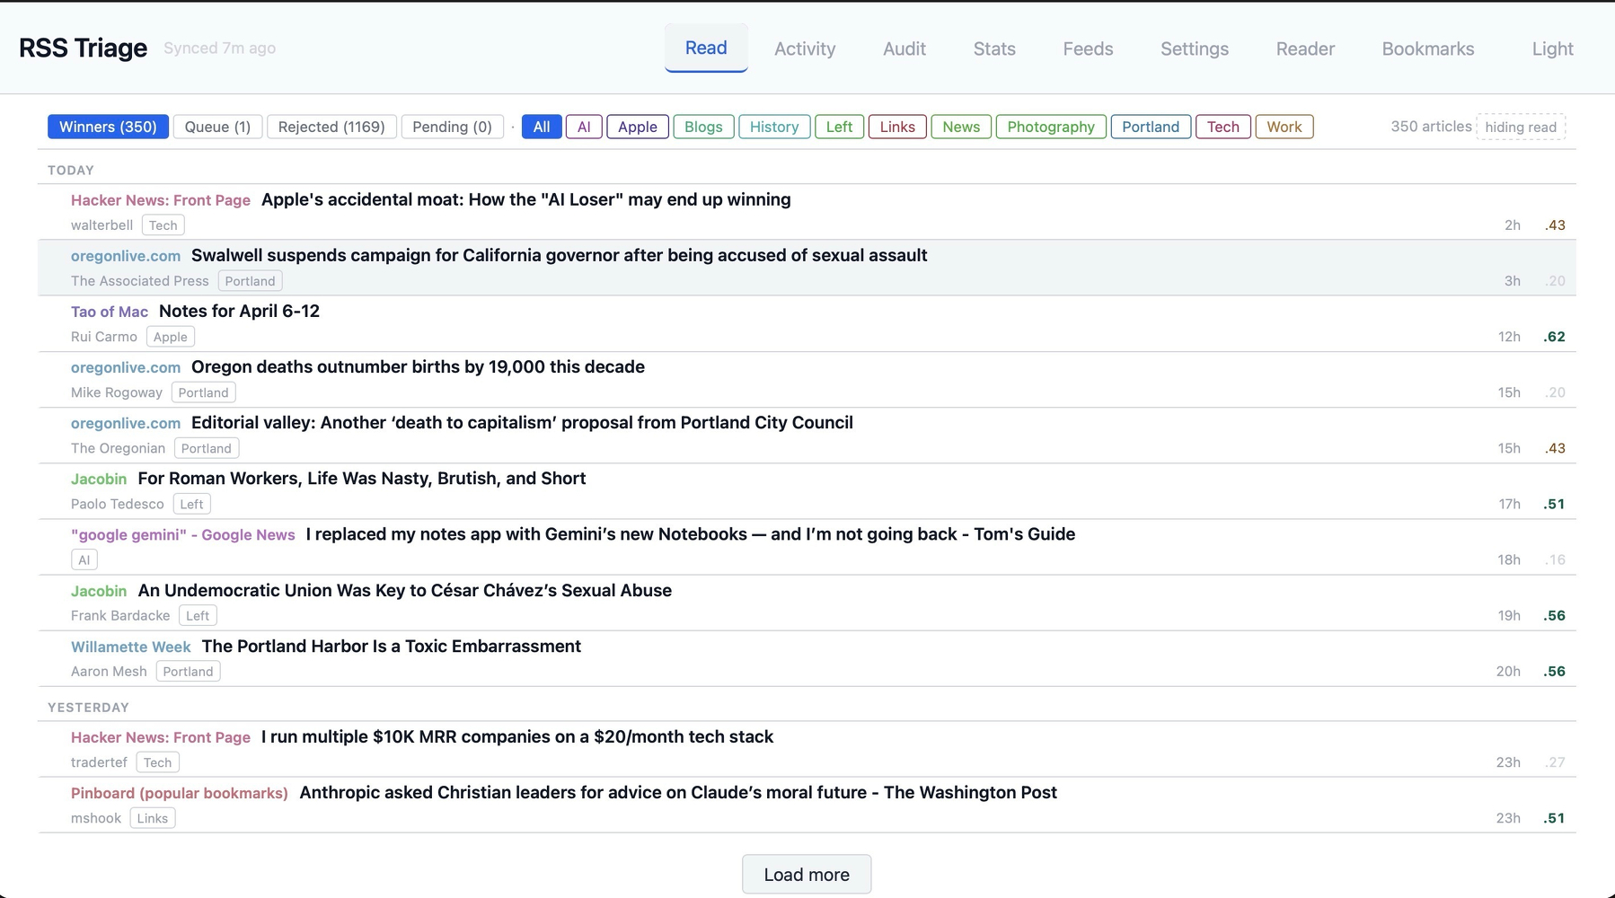Switch to the Activity tab

click(805, 48)
